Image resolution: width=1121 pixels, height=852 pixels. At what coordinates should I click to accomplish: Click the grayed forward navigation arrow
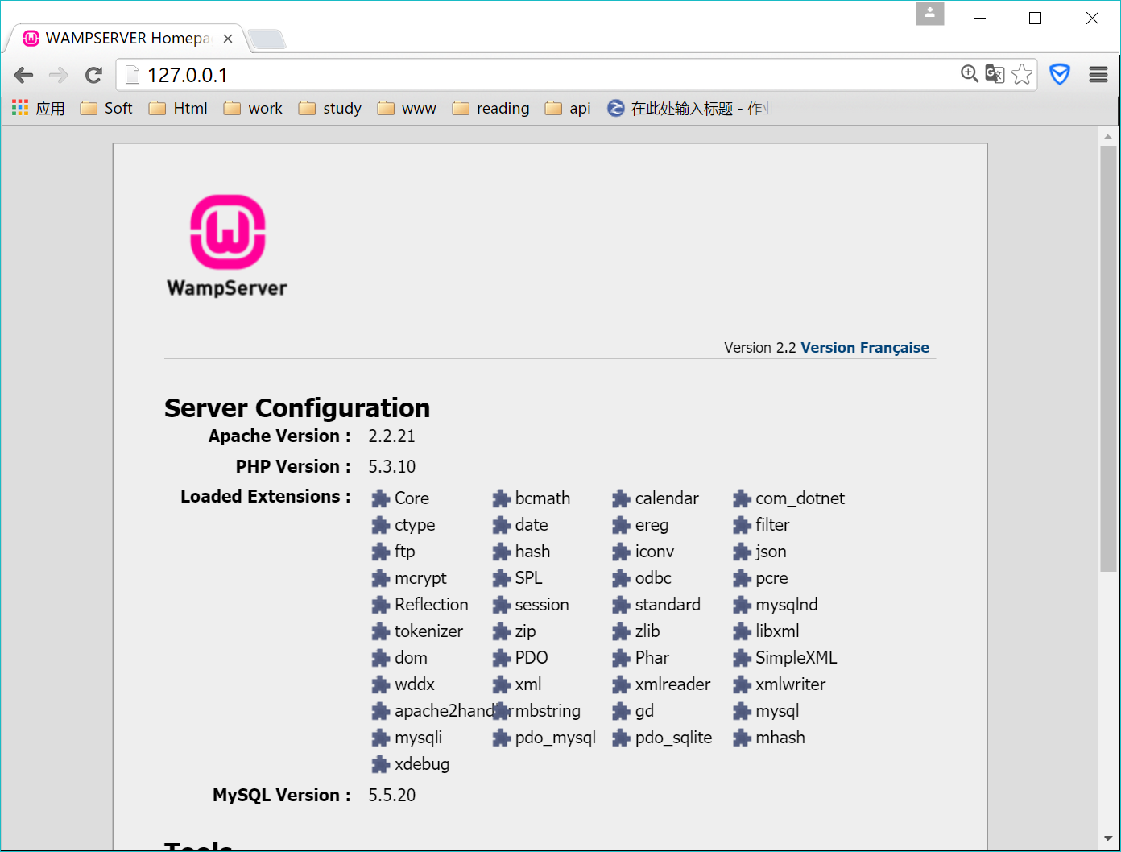(x=58, y=74)
